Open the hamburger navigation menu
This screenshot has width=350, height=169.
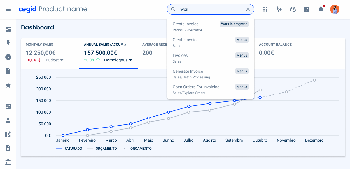pos(8,9)
